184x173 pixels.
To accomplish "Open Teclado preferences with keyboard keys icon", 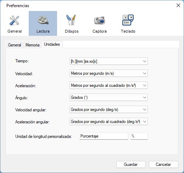I will point(128,23).
